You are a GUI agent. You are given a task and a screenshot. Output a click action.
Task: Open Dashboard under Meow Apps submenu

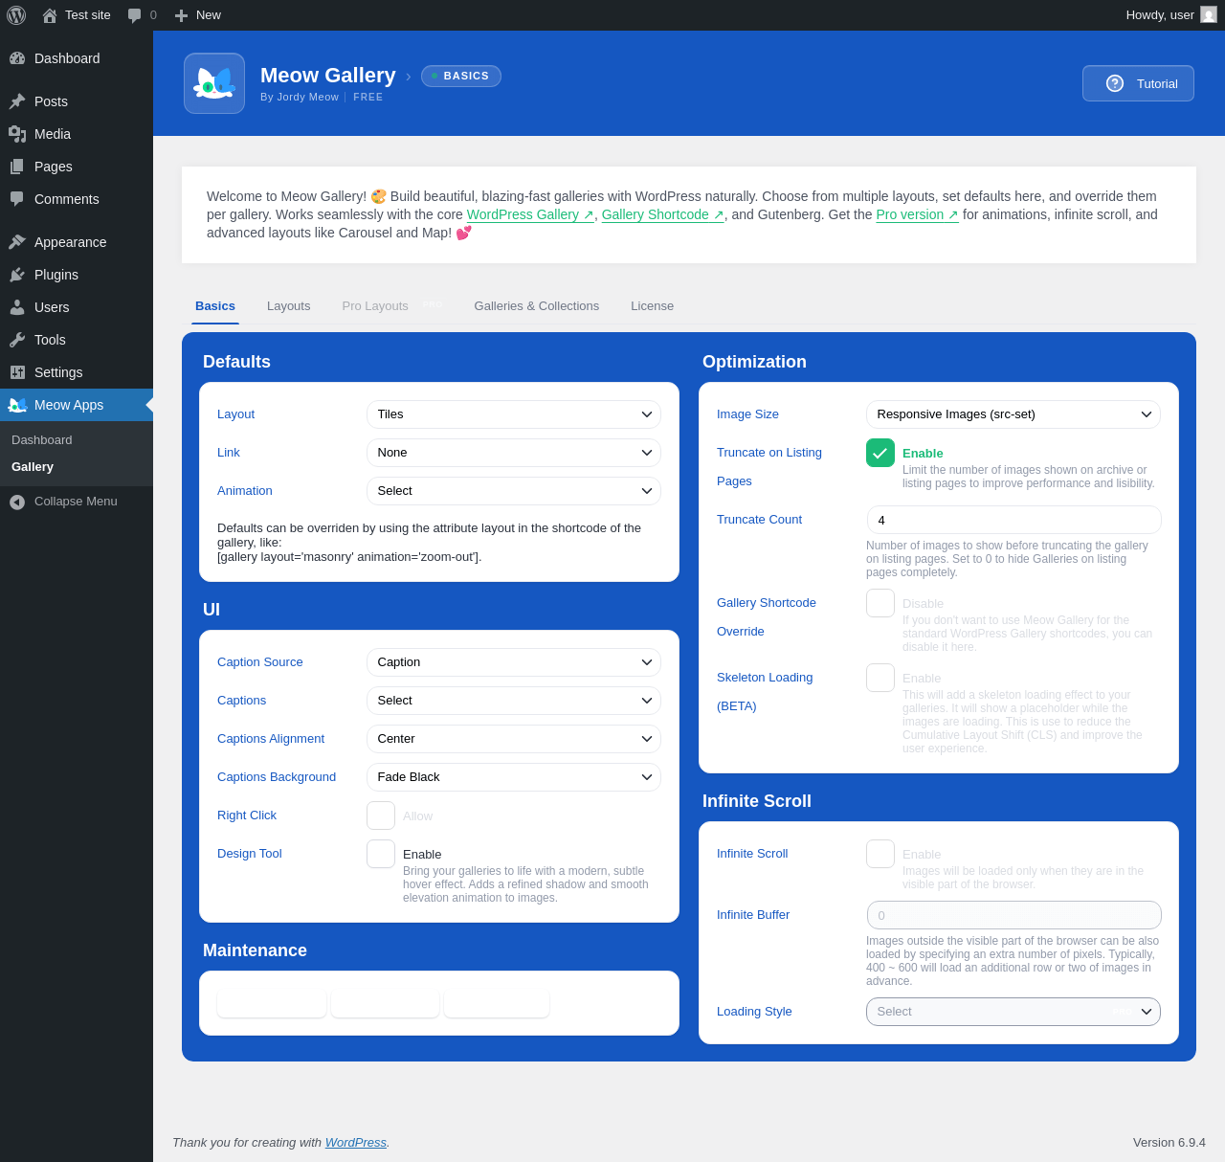[x=42, y=440]
